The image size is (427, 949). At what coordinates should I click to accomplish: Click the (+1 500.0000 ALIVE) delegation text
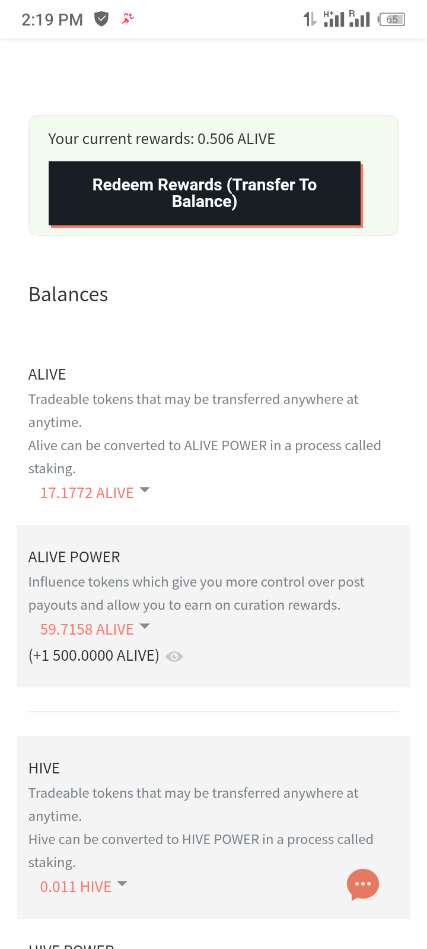[94, 655]
